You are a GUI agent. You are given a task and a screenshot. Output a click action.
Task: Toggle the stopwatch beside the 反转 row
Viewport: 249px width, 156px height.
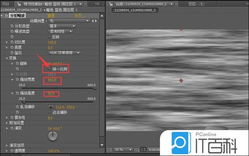coord(12,37)
